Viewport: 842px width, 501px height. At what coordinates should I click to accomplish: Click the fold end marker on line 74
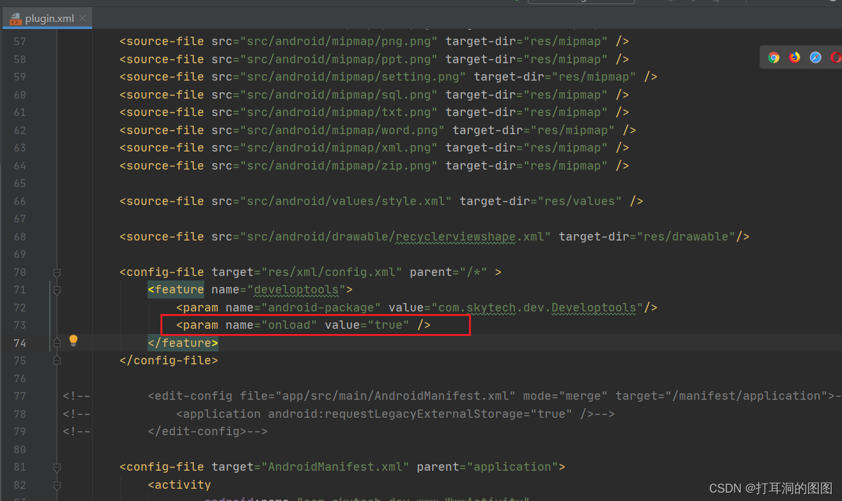[57, 343]
